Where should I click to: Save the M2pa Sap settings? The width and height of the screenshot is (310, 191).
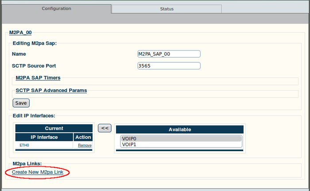(21, 103)
